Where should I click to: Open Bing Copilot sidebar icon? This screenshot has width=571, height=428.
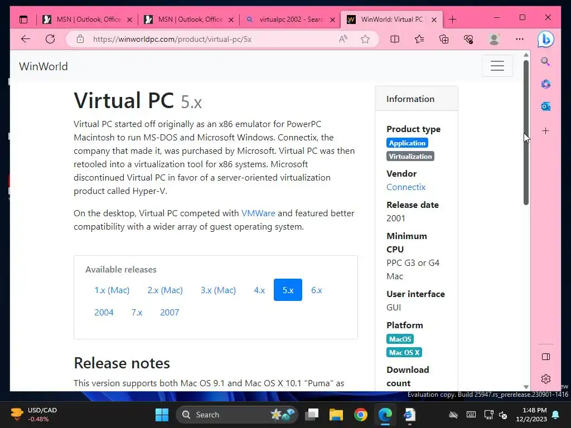(545, 39)
